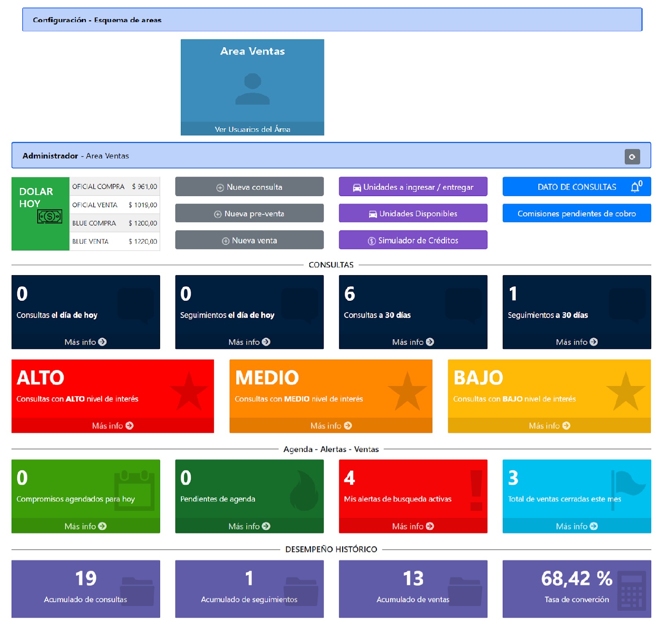Click the dollar bill icon under DOLAR HOY
Viewport: 662px width, 621px height.
click(x=50, y=216)
